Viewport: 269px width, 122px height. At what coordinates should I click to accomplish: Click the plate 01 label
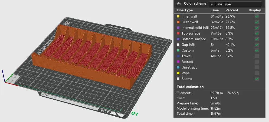point(135,113)
